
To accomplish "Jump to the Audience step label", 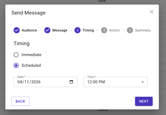I will [29, 30].
